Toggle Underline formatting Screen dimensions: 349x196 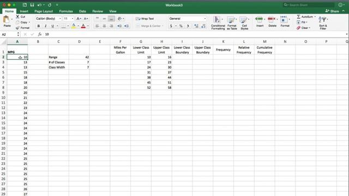click(52, 26)
